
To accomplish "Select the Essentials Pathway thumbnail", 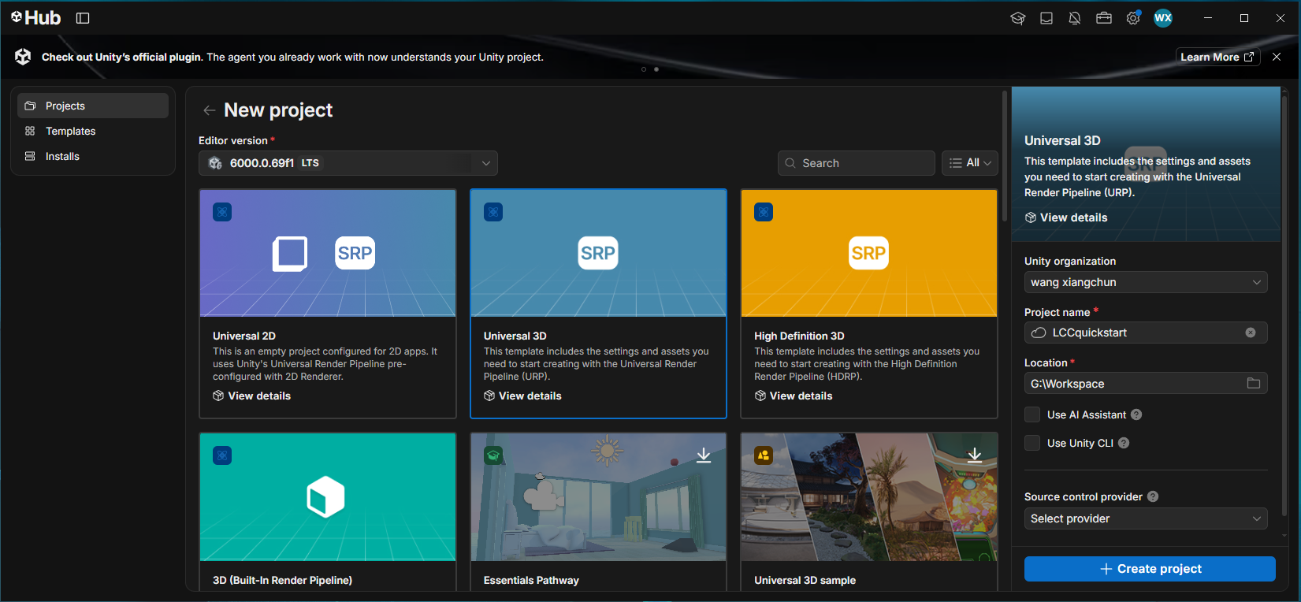I will [598, 497].
